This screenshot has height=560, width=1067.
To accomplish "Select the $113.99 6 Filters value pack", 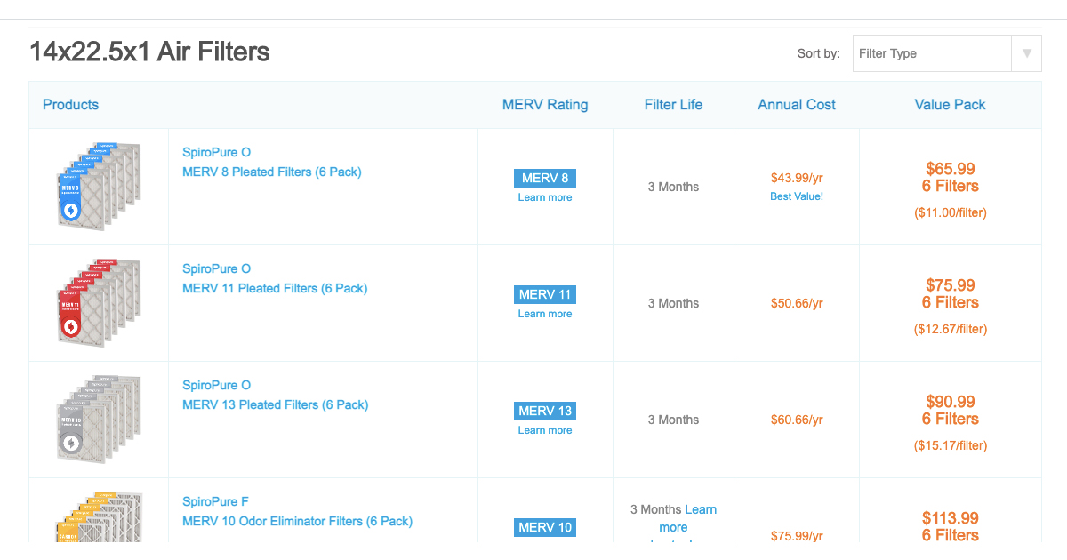I will tap(951, 526).
